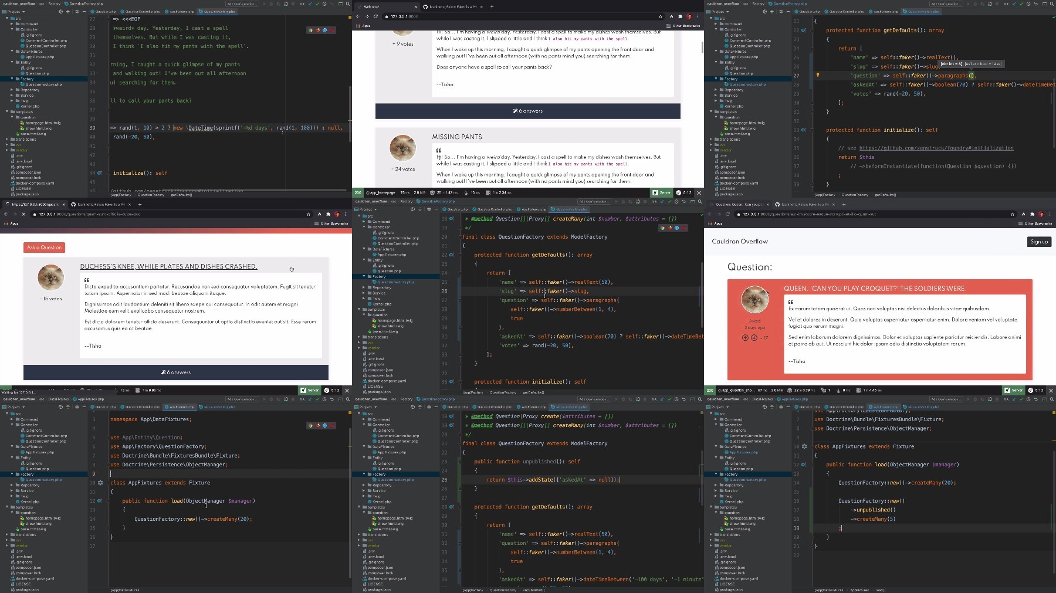Open the github.com/zenstruck/foundry link in code comment

(x=936, y=148)
